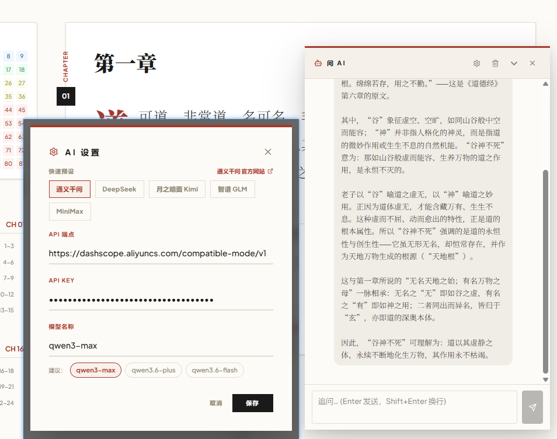The width and height of the screenshot is (557, 439).
Task: Open AI settings gear in chat header
Action: pyautogui.click(x=476, y=63)
